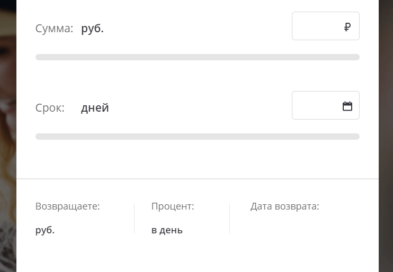The image size is (393, 272).
Task: Click the dark background strip on the right
Action: tap(386, 132)
